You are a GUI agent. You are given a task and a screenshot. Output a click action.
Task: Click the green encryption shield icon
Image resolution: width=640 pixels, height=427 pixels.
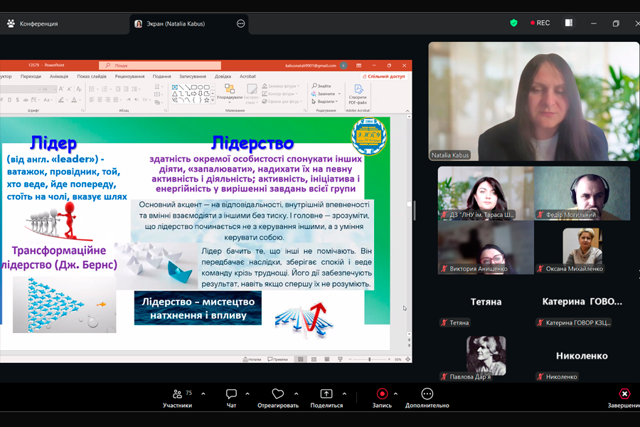tap(513, 23)
